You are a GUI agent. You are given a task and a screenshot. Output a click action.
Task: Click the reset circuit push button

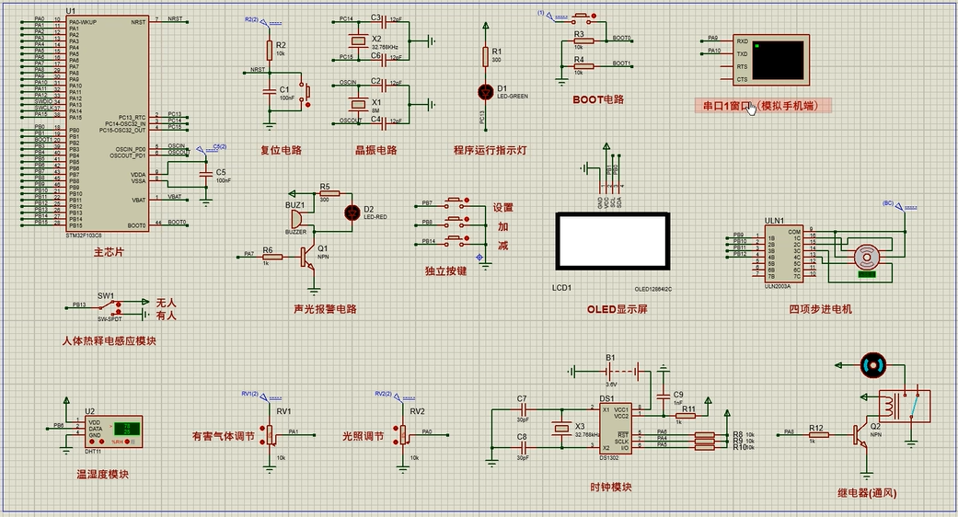point(305,92)
